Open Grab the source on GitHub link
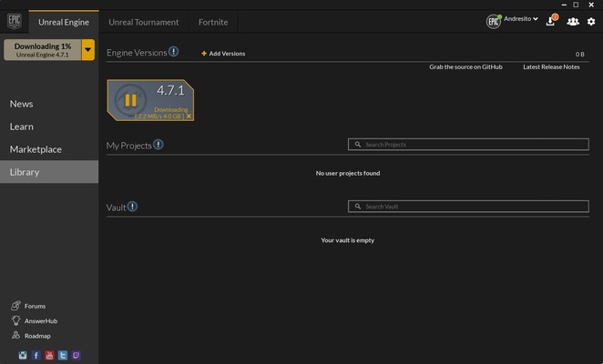The width and height of the screenshot is (603, 364). point(465,66)
